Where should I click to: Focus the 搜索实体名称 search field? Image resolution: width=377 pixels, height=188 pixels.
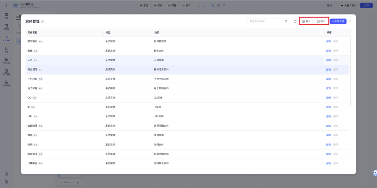(265, 21)
